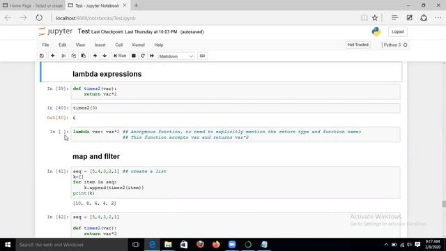Open the Kernel menu
Image resolution: width=446 pixels, height=251 pixels.
coord(139,45)
